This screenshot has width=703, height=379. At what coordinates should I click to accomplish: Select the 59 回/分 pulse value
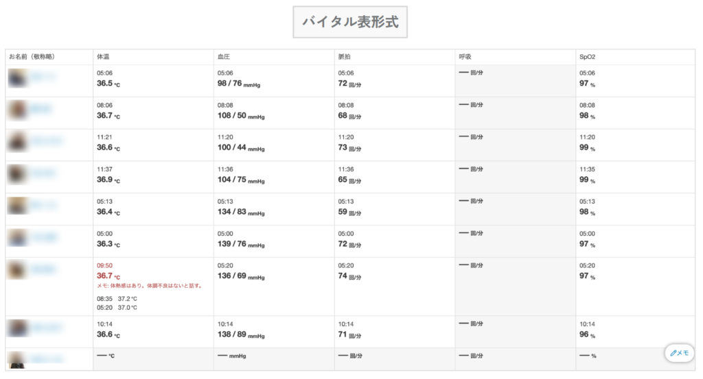pos(349,212)
